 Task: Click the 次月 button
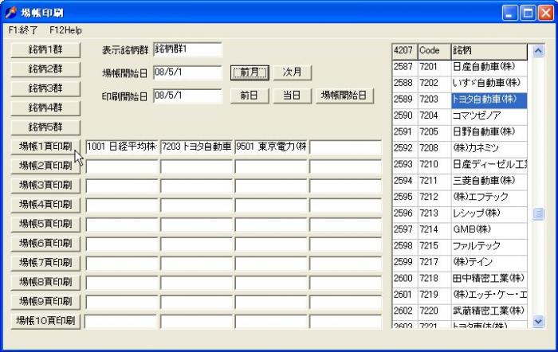[293, 72]
